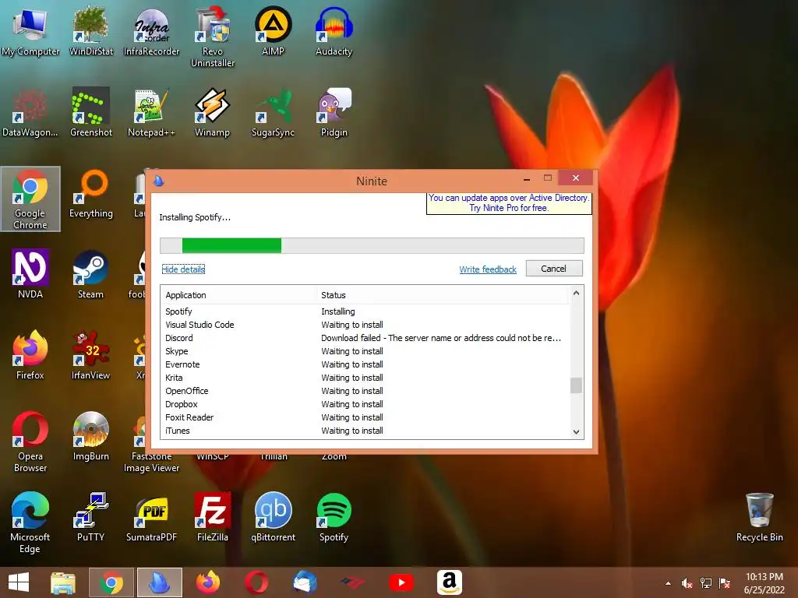Click the scroll down arrow in details list
Image resolution: width=798 pixels, height=598 pixels.
pyautogui.click(x=576, y=431)
